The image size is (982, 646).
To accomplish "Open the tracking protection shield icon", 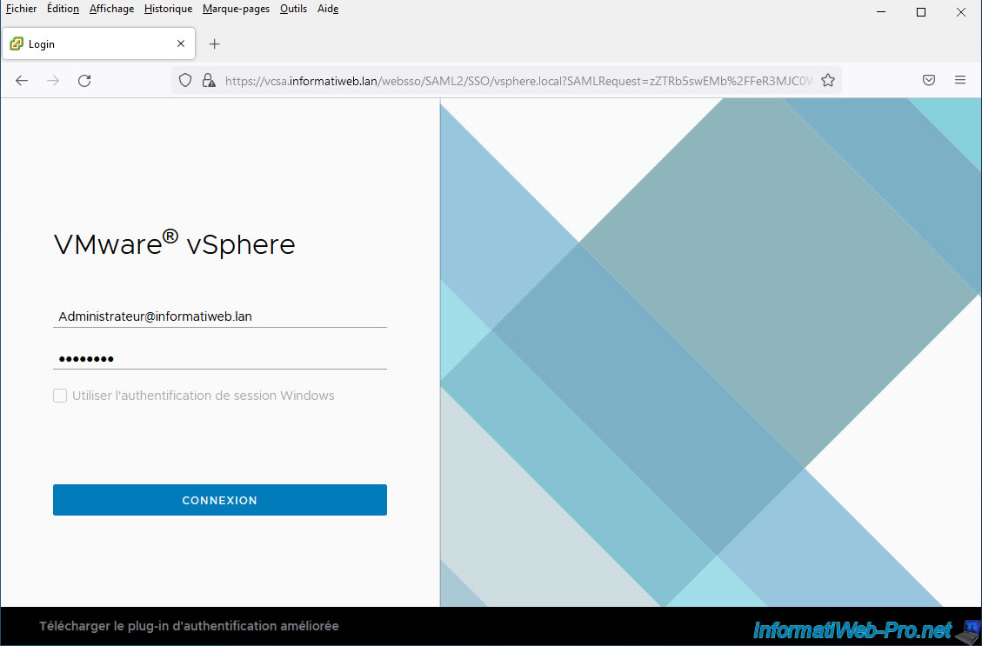I will click(x=185, y=81).
